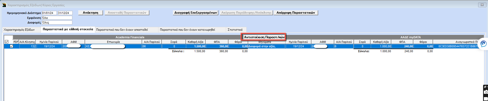Image resolution: width=488 pixels, height=101 pixels.
Task: Switch to the Χαρακτηρισμός Εξόδων tab
Action: (x=19, y=30)
